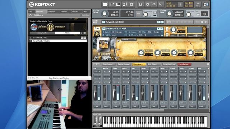The image size is (230, 129).
Task: Click the panic exclamation button
Action: click(x=180, y=4)
